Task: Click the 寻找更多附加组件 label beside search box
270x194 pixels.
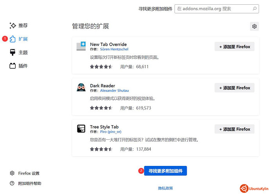Action: (x=155, y=9)
